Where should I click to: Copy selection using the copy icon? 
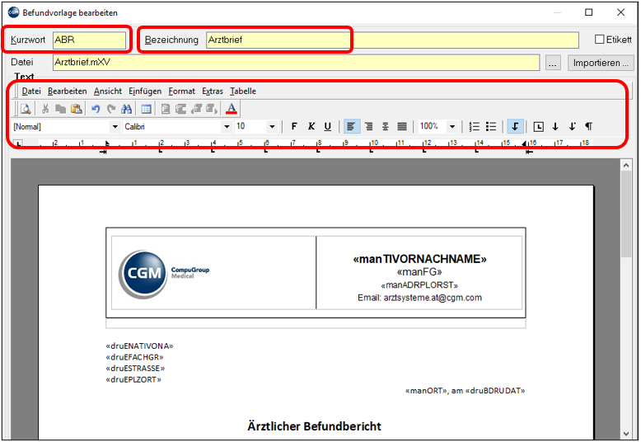[60, 109]
